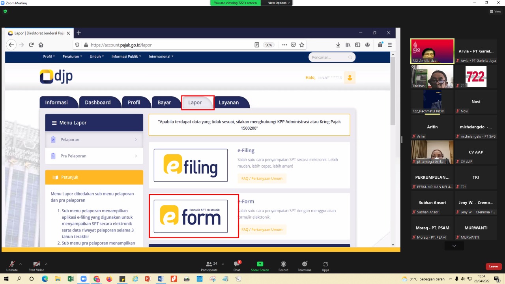
Task: Open the Chat panel in Zoom
Action: click(237, 266)
